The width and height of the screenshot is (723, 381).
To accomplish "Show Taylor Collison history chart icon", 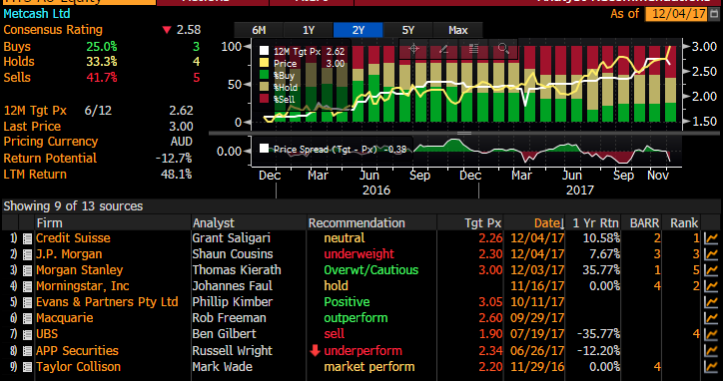I will click(x=711, y=367).
